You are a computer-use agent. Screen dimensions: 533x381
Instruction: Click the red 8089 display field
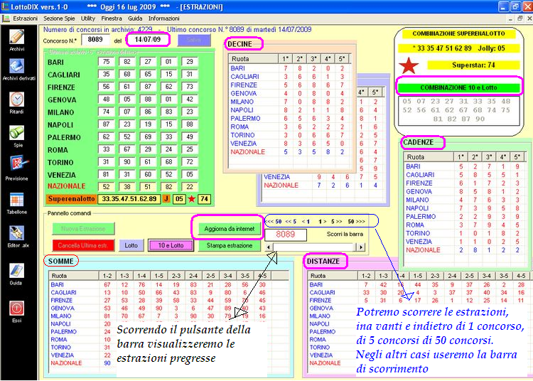click(286, 234)
